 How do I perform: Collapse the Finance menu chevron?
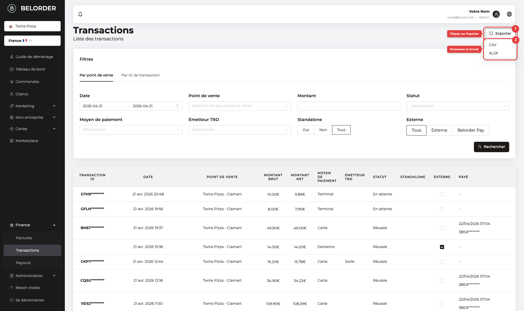coord(54,225)
